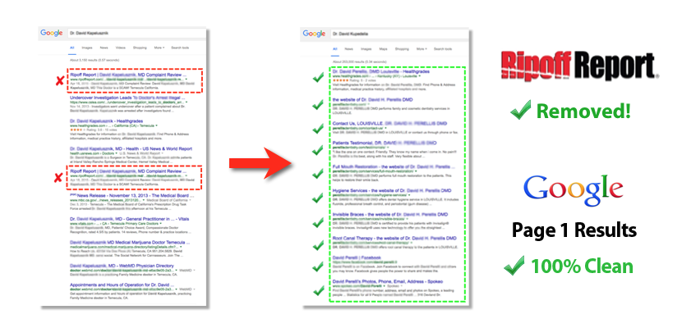Click the large colorful Google logo at right
The image size is (682, 328).
click(x=574, y=191)
